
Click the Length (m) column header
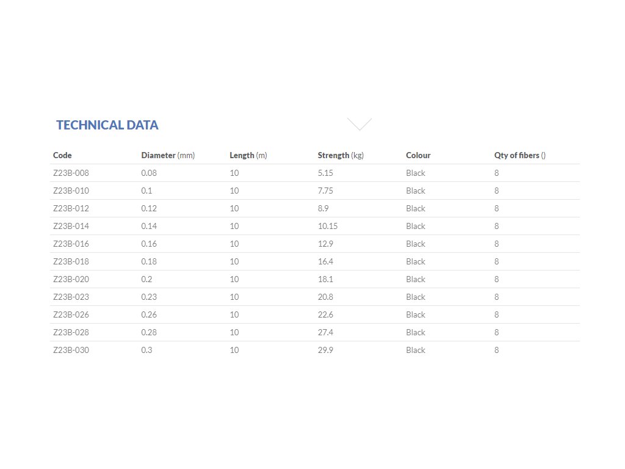point(248,155)
